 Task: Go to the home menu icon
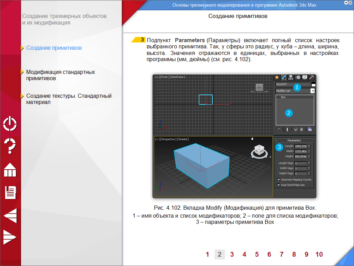(10, 170)
